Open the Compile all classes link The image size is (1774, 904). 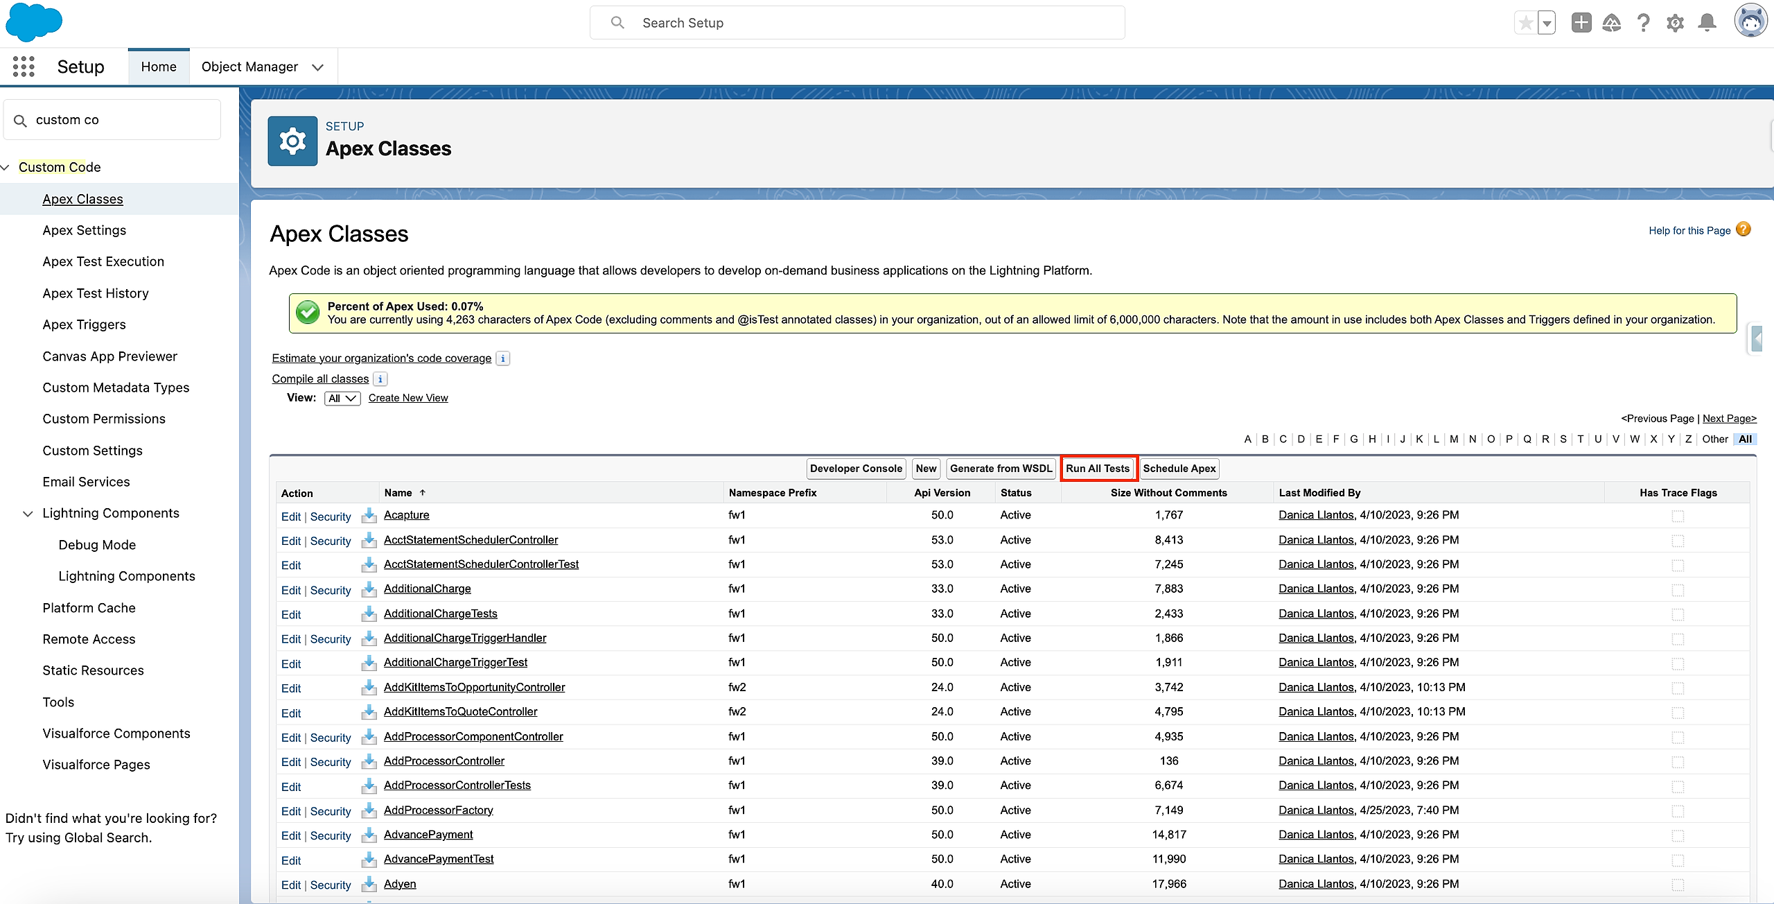[320, 379]
